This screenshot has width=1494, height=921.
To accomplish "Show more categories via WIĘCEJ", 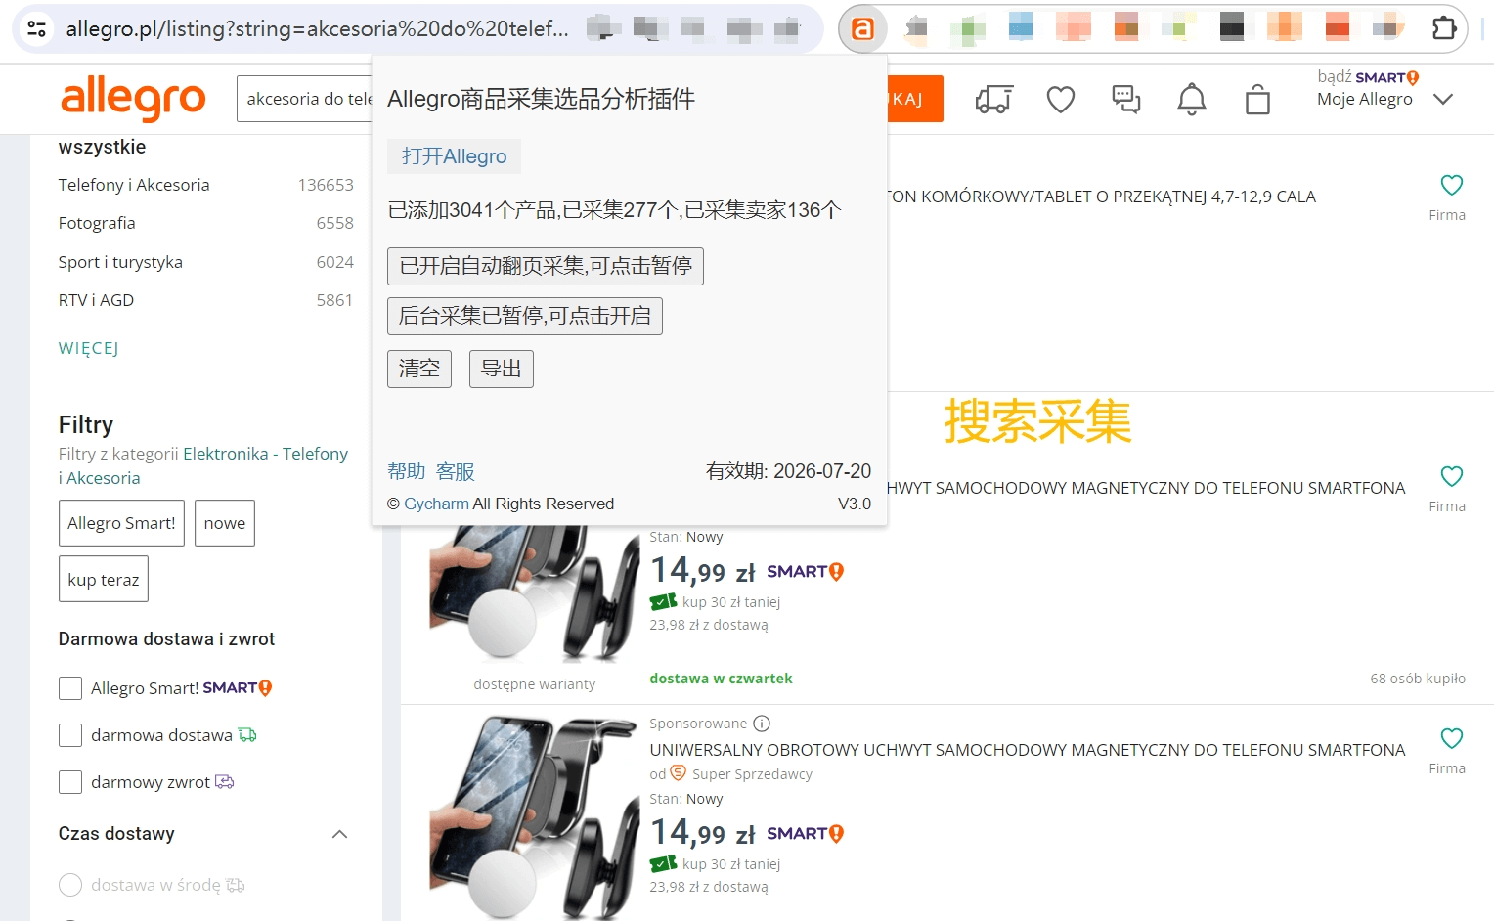I will click(89, 348).
